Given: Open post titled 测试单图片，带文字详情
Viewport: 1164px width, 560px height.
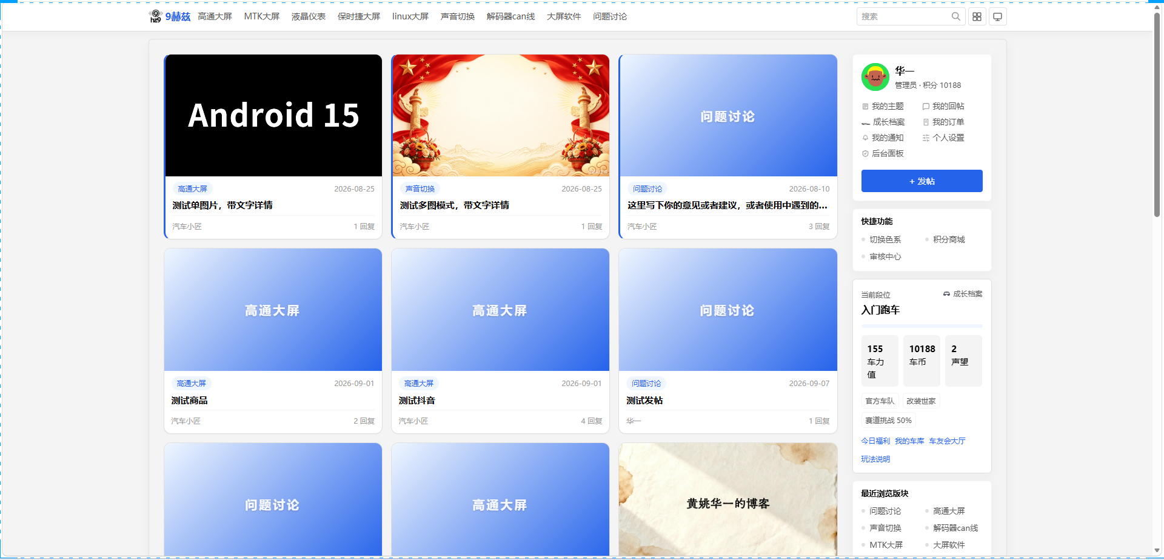Looking at the screenshot, I should coord(222,205).
